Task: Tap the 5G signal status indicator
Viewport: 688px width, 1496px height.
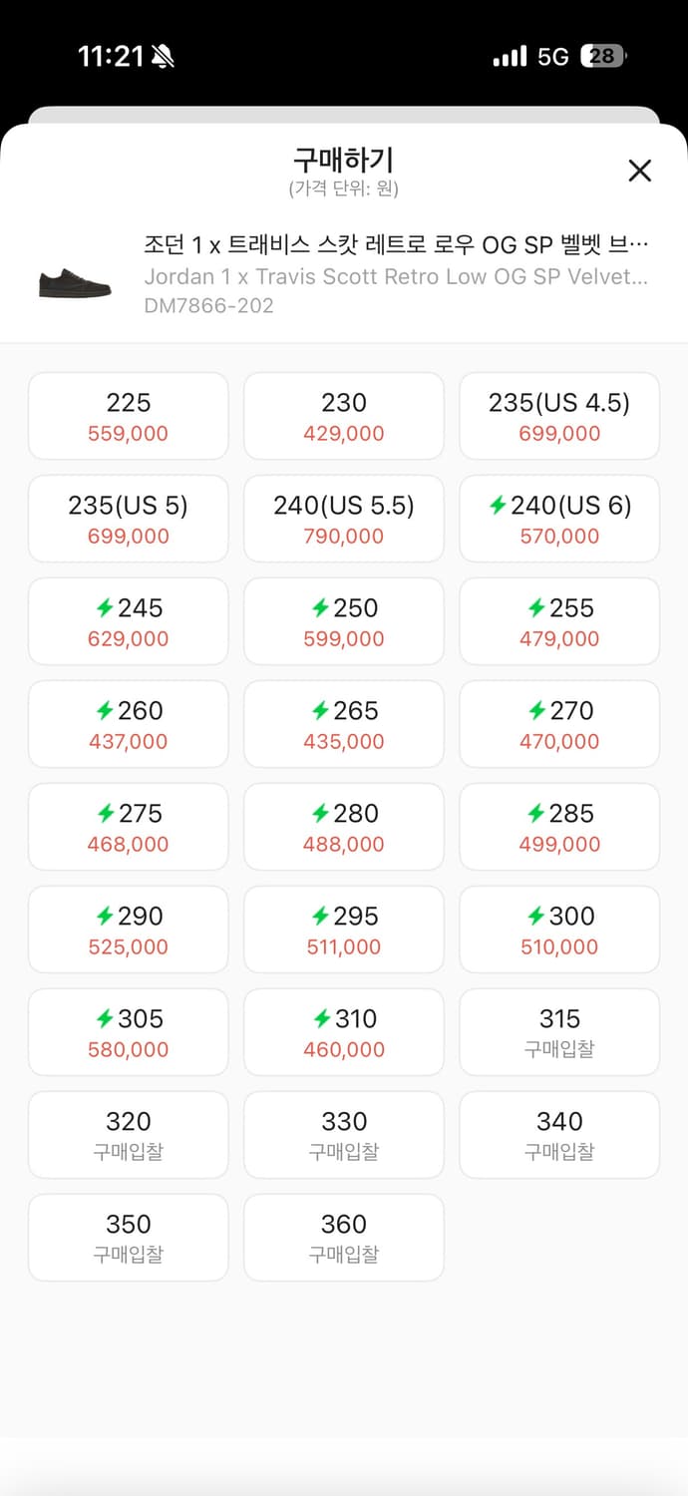Action: [552, 57]
